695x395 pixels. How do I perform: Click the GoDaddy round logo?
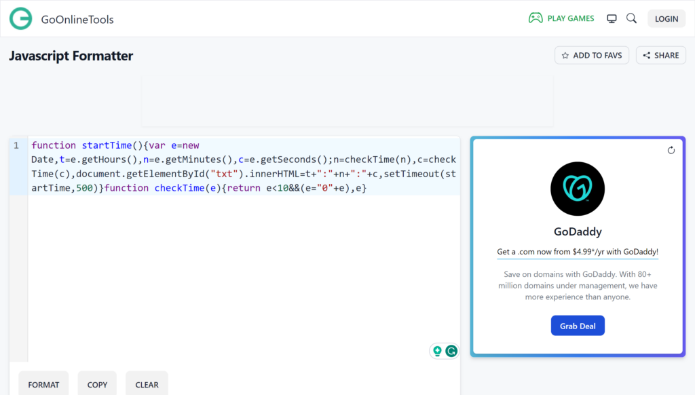[x=578, y=189]
